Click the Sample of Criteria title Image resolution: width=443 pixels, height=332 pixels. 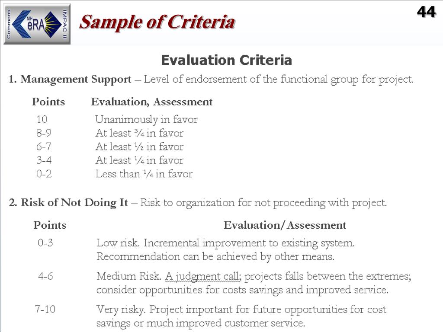[157, 22]
